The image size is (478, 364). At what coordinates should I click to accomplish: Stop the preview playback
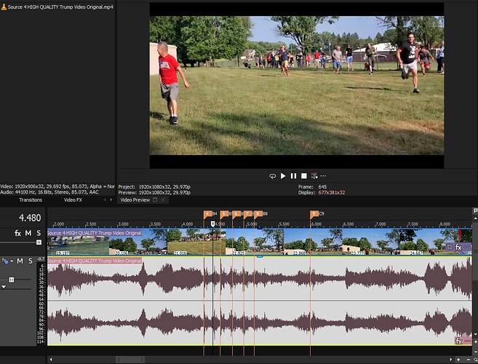tap(304, 175)
